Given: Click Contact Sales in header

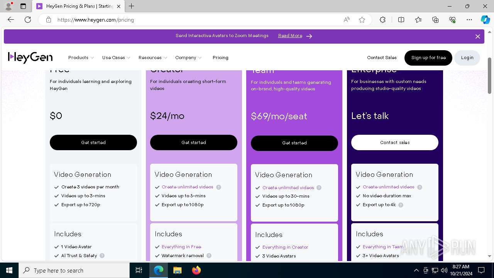Looking at the screenshot, I should [x=382, y=58].
